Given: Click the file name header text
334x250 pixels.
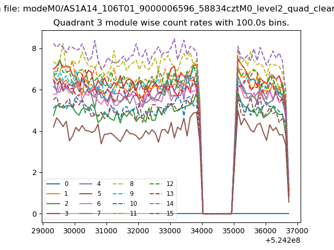Looking at the screenshot, I should click(167, 9).
